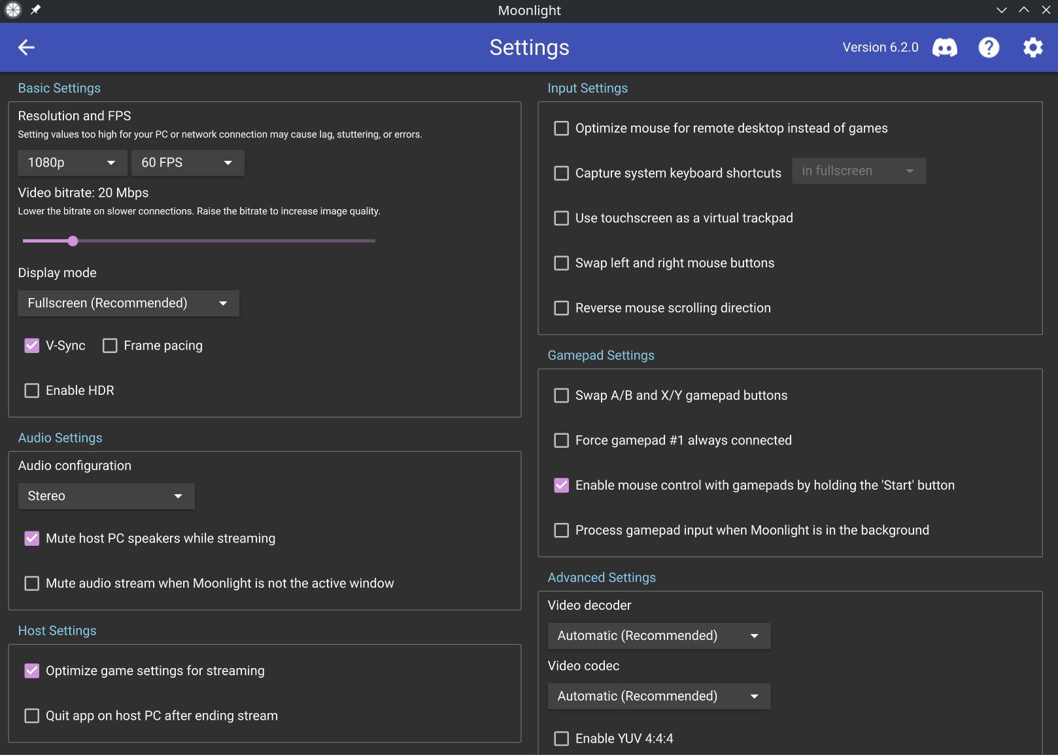Screen dimensions: 1058x755
Task: Expand the Video decoder dropdown
Action: point(659,636)
